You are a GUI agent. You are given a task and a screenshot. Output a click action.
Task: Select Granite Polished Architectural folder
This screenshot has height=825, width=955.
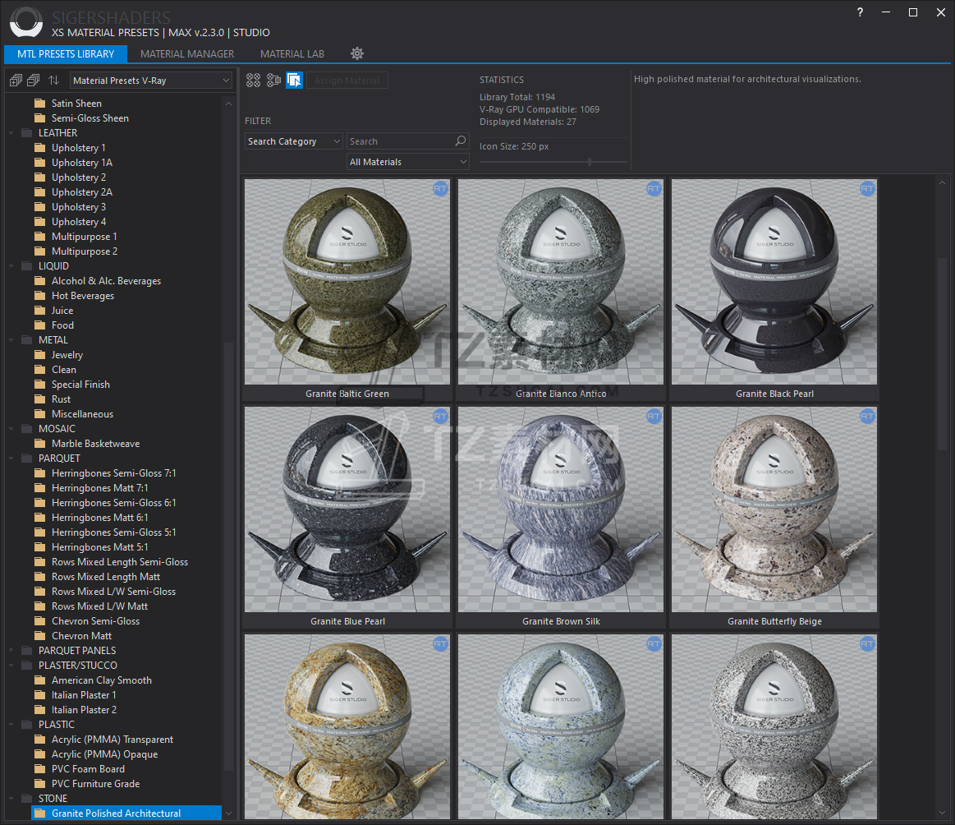[x=126, y=813]
